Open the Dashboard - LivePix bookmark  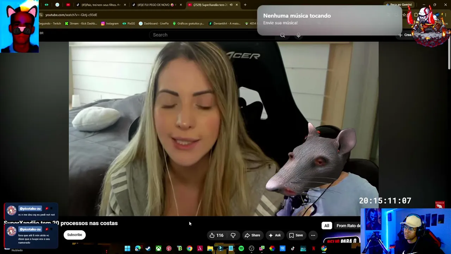click(154, 24)
